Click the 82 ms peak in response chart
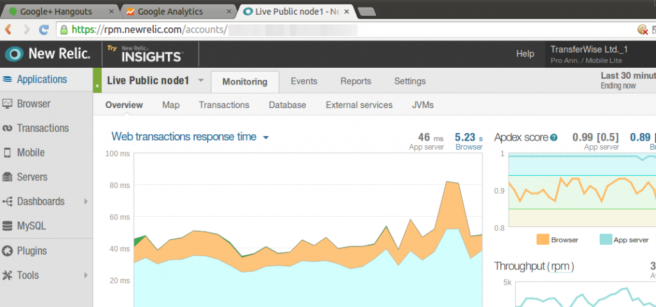 (448, 182)
